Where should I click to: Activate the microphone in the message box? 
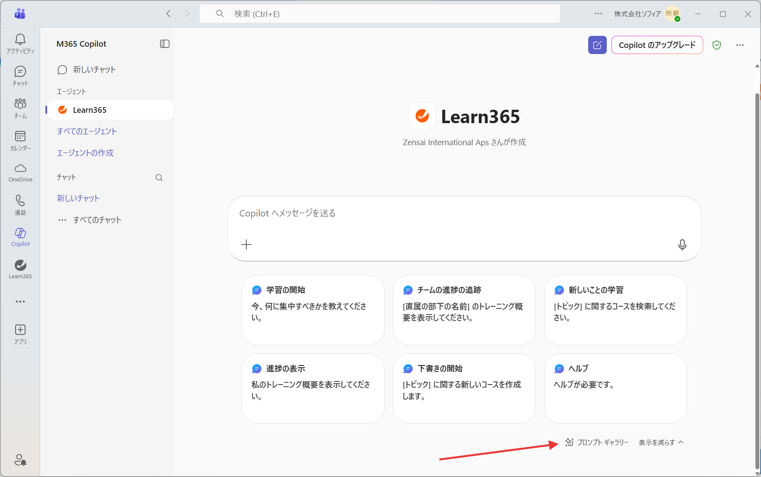(682, 245)
